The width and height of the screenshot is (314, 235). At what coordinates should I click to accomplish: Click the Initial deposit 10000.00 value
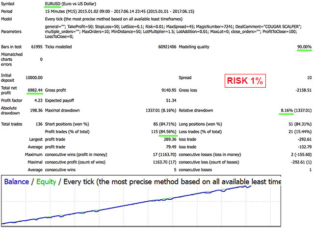pos(32,77)
